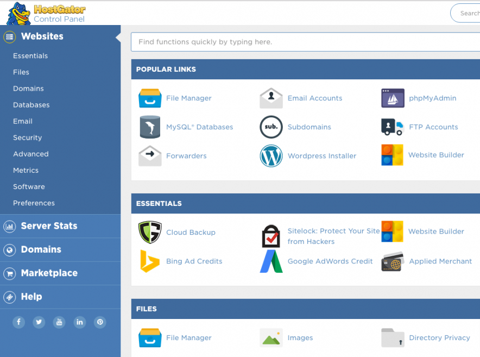The image size is (480, 357).
Task: Open the Images tool in Files section
Action: [x=271, y=337]
